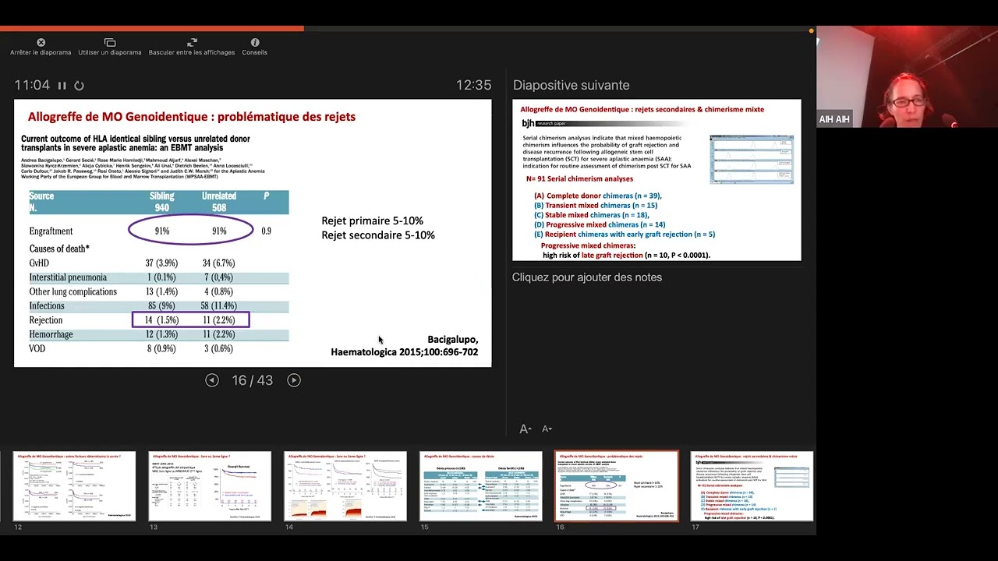Click the slide counter 16 / 43
The image size is (998, 561).
[253, 380]
